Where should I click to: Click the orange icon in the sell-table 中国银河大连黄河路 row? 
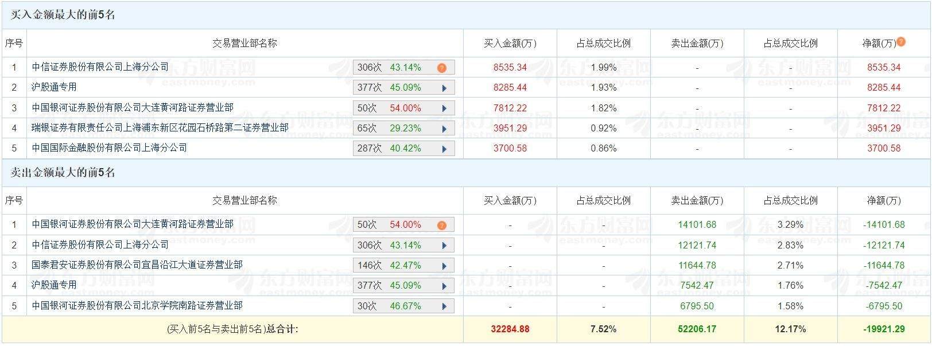click(x=441, y=226)
